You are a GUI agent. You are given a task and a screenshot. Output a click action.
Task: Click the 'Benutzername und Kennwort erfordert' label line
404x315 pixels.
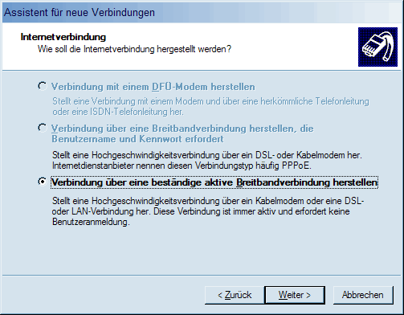(x=137, y=139)
